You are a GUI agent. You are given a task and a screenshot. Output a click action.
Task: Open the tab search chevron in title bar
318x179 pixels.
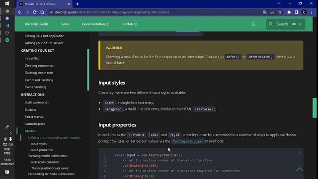(279, 3)
